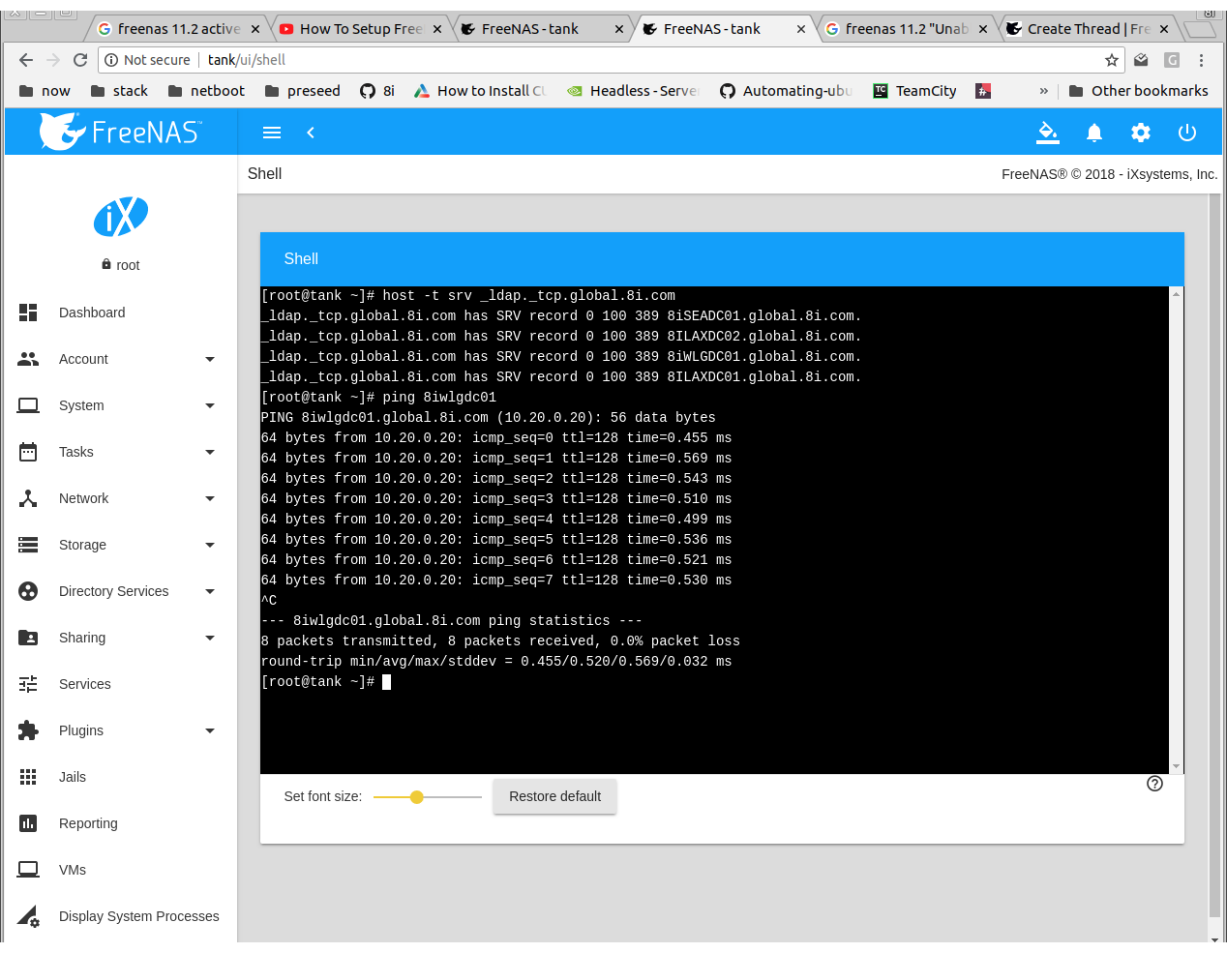
Task: Collapse sidebar with the left chevron
Action: pos(311,133)
